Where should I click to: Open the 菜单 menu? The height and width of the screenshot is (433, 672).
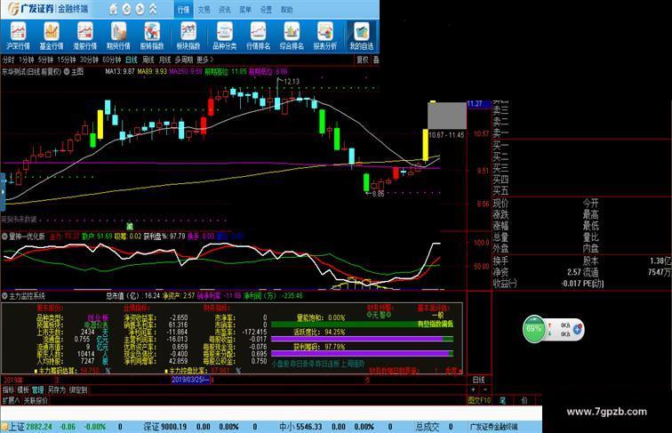[245, 10]
